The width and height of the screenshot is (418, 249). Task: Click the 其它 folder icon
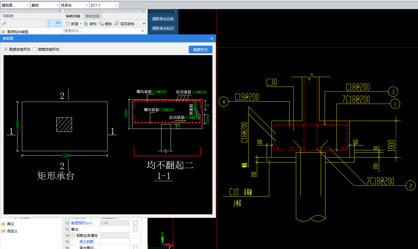[4, 224]
